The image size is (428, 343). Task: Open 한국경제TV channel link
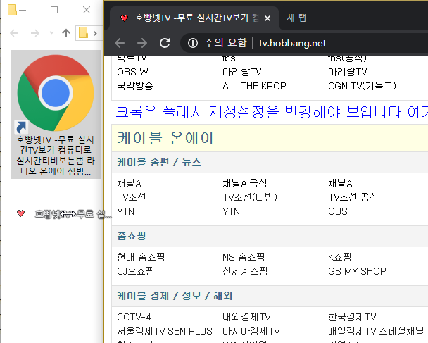click(x=352, y=317)
